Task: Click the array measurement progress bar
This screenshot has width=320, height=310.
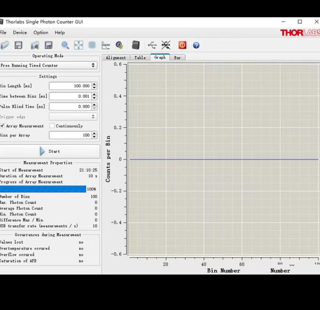Action: pyautogui.click(x=43, y=189)
